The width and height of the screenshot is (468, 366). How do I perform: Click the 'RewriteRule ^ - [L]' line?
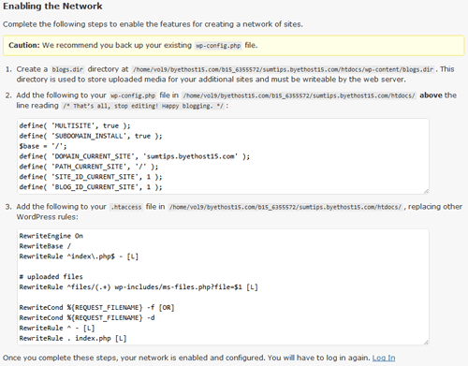point(57,329)
